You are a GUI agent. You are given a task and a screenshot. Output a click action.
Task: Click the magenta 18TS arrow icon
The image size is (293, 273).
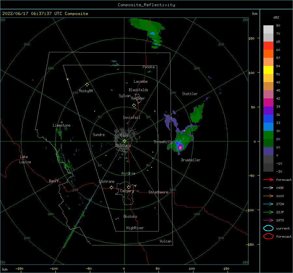click(x=268, y=220)
